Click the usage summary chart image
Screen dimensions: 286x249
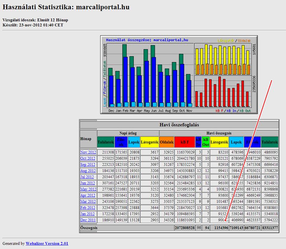click(x=179, y=75)
